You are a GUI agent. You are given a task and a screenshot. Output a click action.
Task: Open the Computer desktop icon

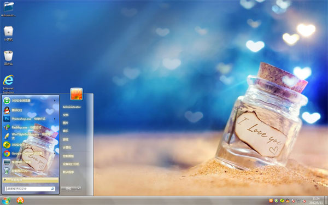tap(8, 34)
